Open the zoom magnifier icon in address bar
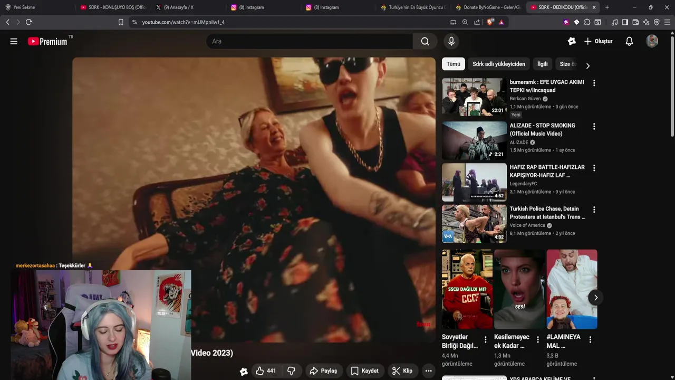675x380 pixels. coord(465,22)
